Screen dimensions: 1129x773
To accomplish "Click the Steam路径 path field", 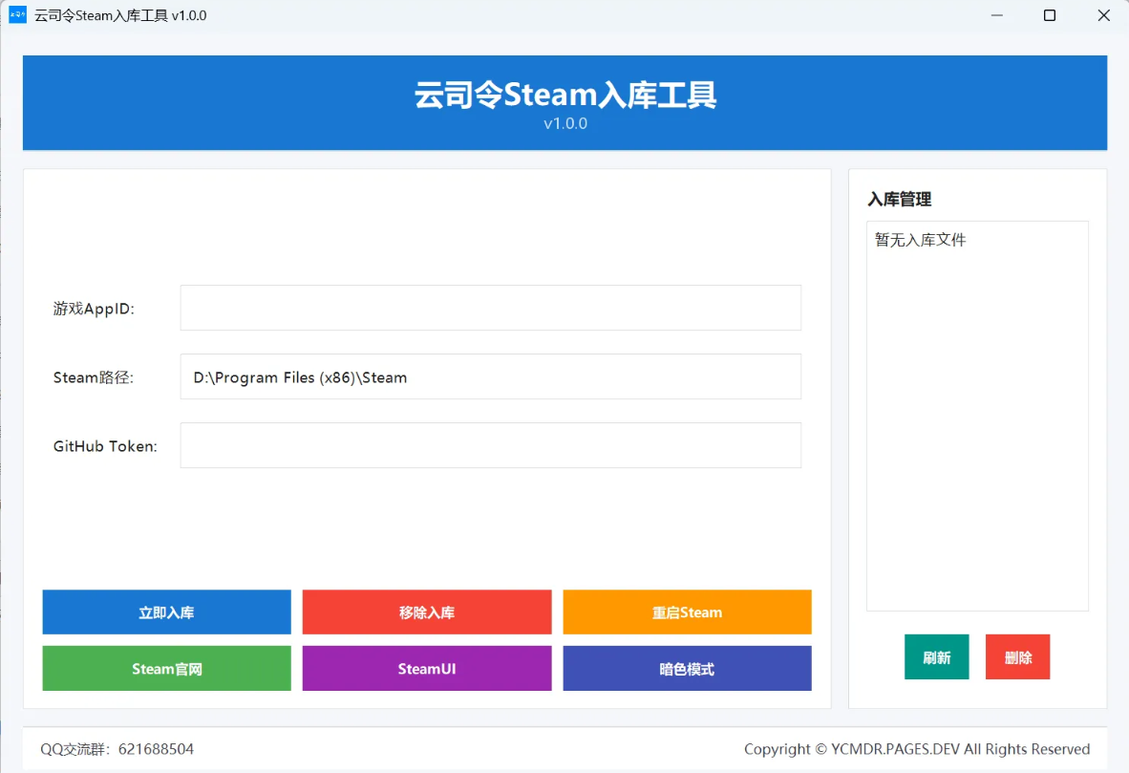I will 490,376.
